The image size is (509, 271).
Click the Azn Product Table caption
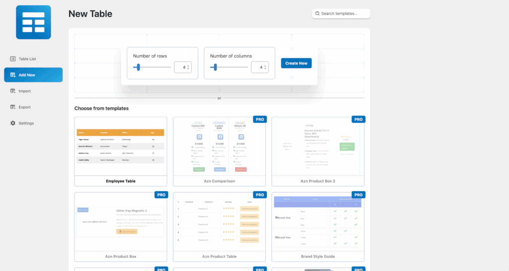219,257
